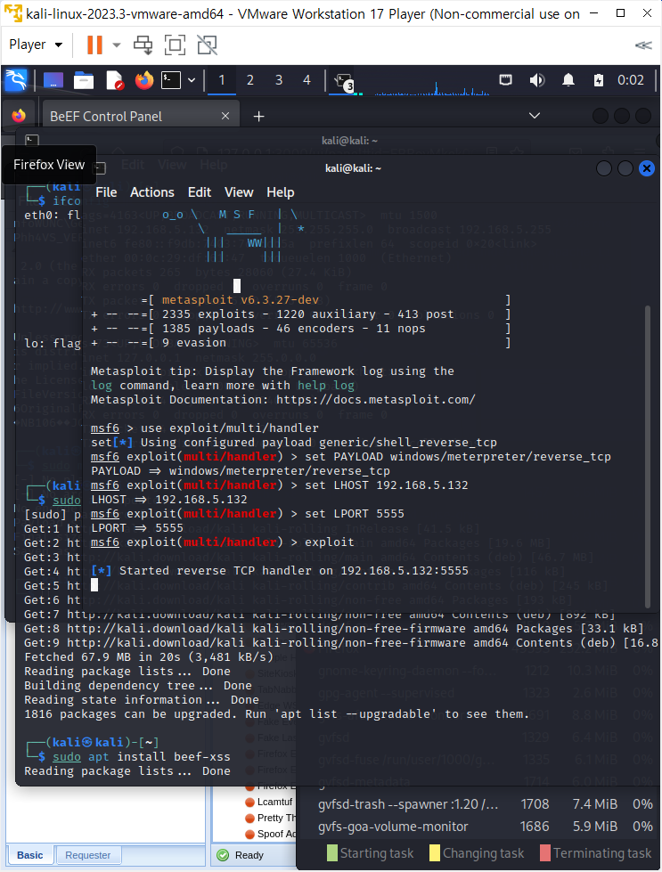Viewport: 662px width, 872px height.
Task: Toggle VMware Unity mode icon
Action: 207,45
